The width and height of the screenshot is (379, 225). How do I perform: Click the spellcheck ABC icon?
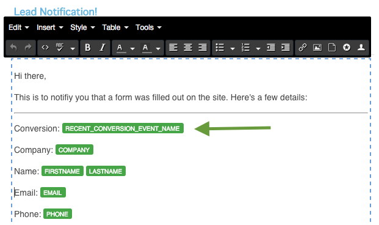59,47
